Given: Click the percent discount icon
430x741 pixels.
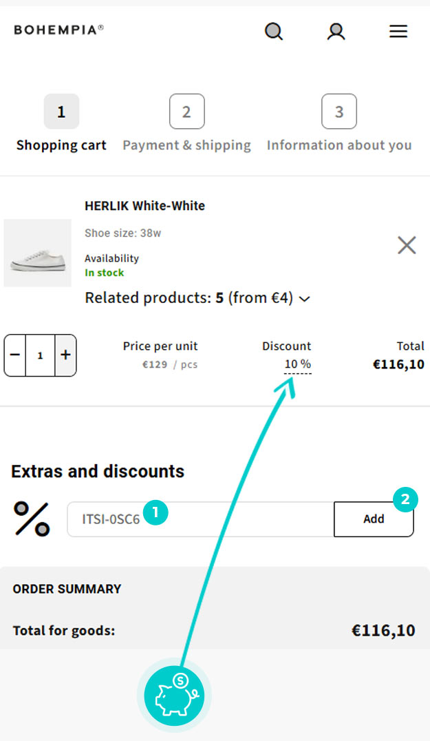Looking at the screenshot, I should 32,519.
